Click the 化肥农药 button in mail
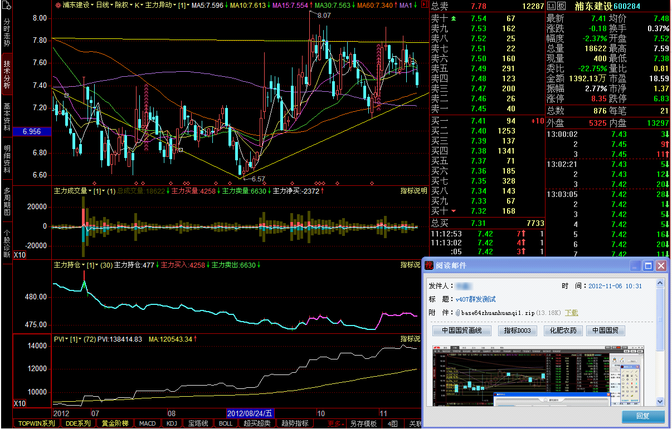The height and width of the screenshot is (429, 672). coord(563,331)
